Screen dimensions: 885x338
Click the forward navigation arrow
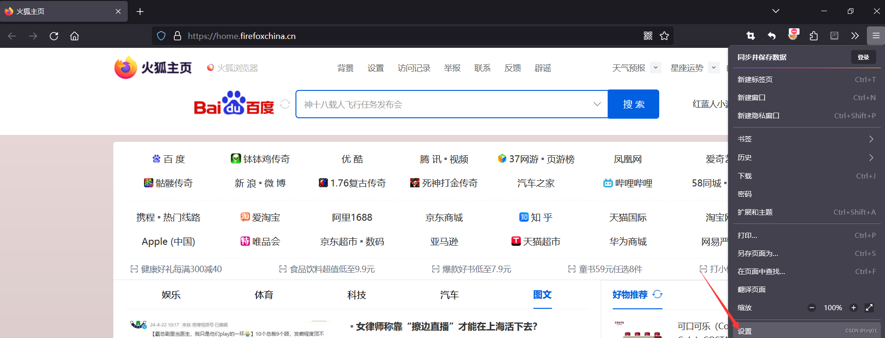pyautogui.click(x=33, y=36)
